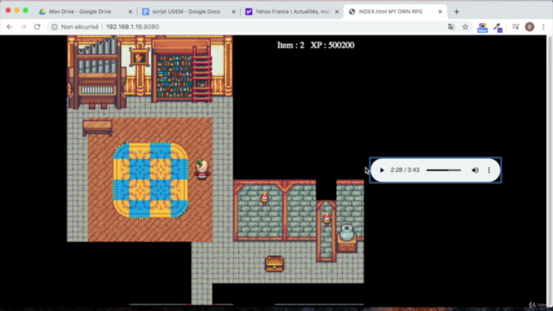
Task: Click the pen-shaped extension icon
Action: (x=498, y=28)
